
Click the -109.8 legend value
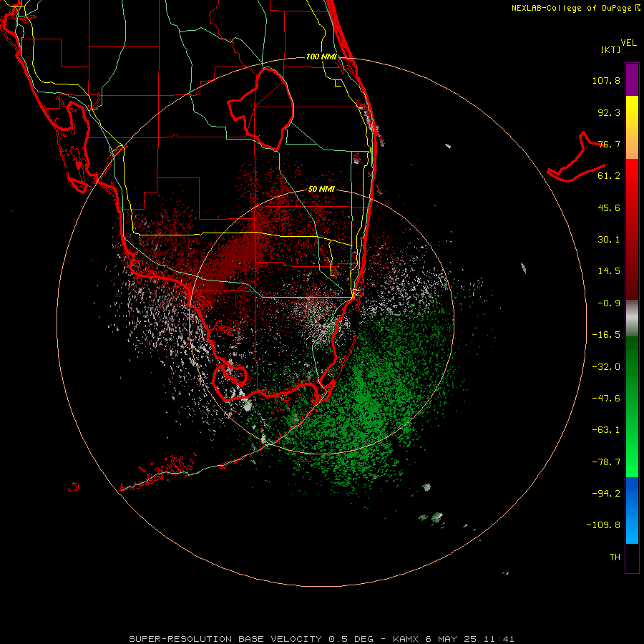pos(603,525)
